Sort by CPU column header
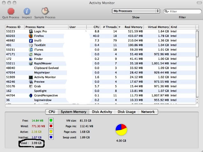Screen dimensions: 203x152 [93, 27]
